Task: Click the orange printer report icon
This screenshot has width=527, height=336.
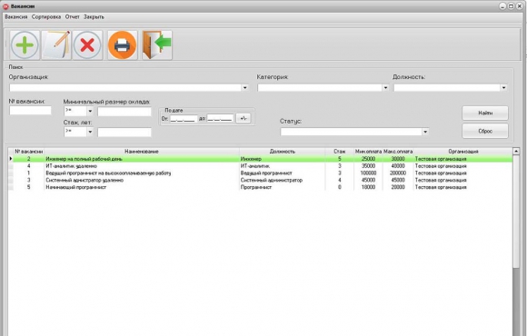Action: coord(123,45)
